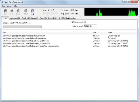
Task: Sort by the State column header
Action: (122, 33)
